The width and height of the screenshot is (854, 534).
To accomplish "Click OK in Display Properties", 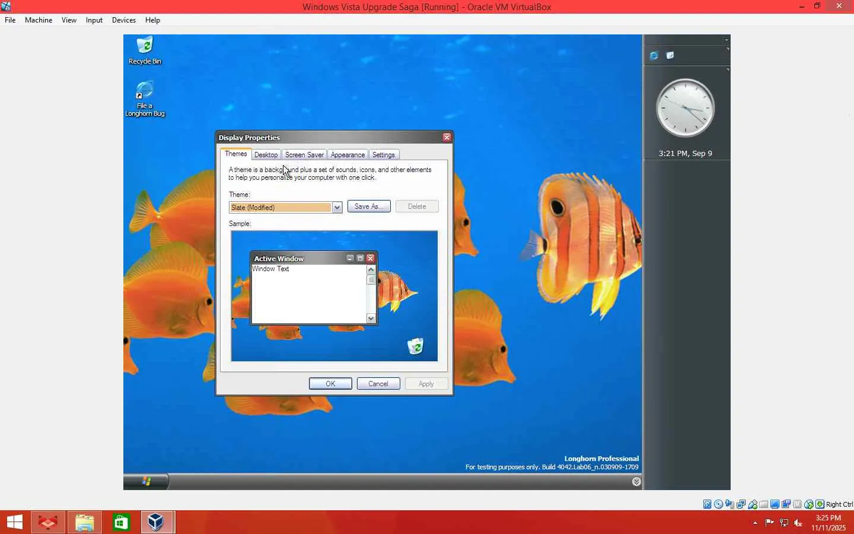I will tap(330, 384).
